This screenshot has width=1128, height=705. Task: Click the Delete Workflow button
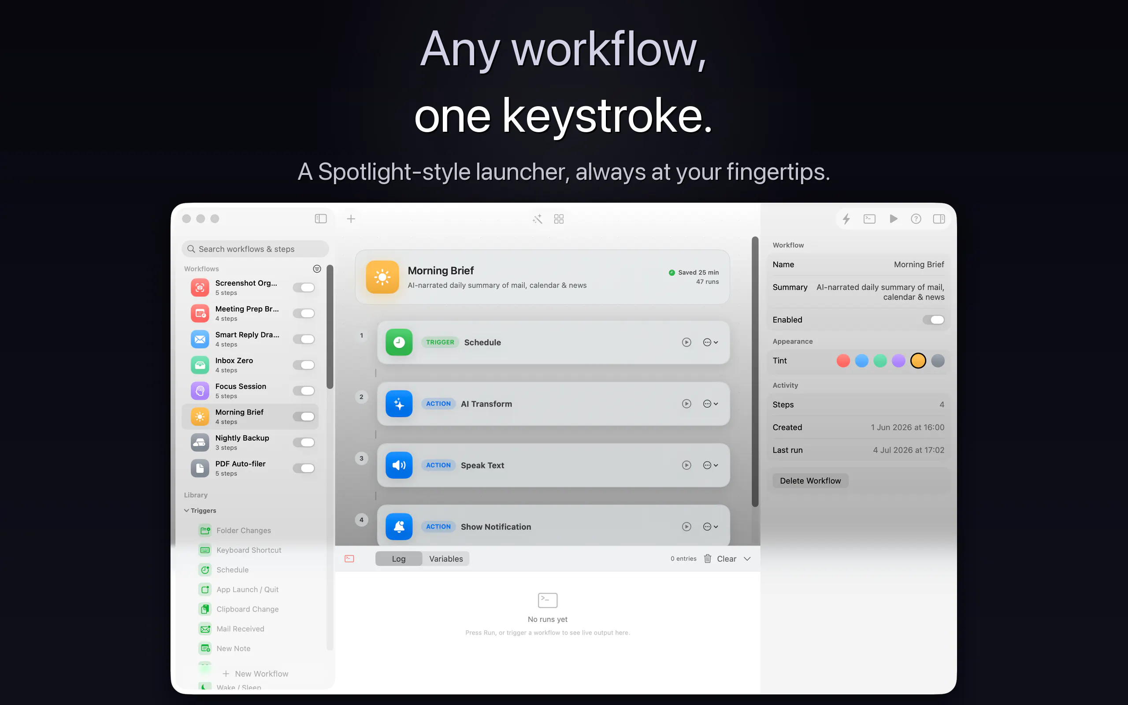[810, 481]
